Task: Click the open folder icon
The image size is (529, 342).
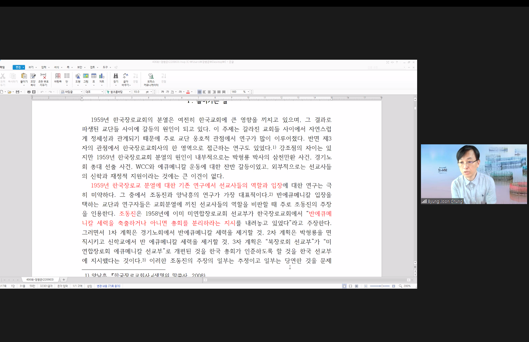Action: [x=9, y=92]
